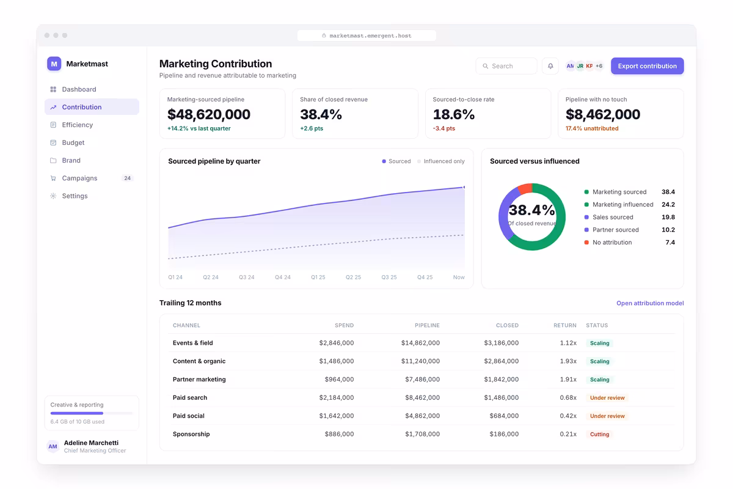
Task: Click the 1.93x return value
Action: coord(568,361)
